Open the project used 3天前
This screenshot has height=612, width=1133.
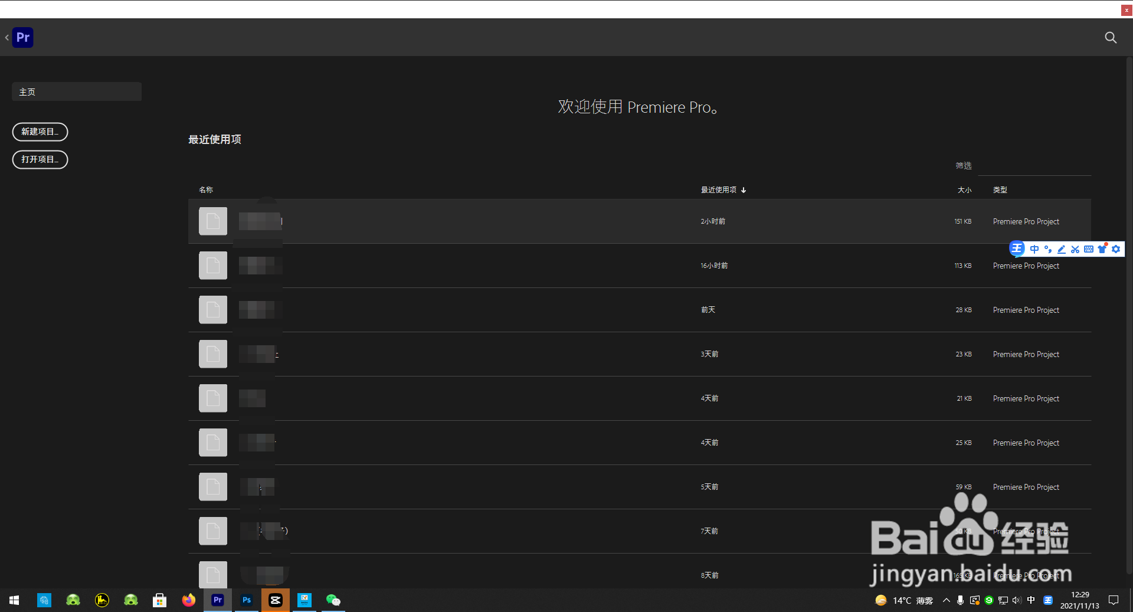pos(640,354)
